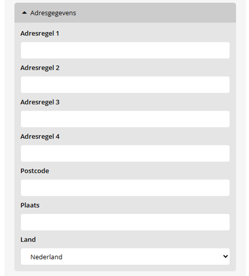Click the Postcode input field
This screenshot has height=276, width=249.
[x=125, y=188]
